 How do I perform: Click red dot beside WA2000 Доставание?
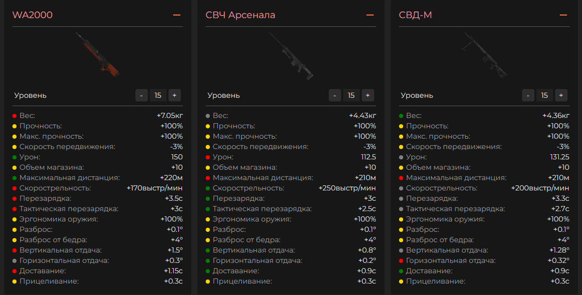click(x=14, y=271)
